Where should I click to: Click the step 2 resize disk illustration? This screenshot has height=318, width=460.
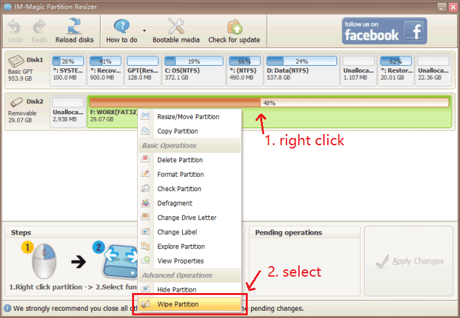coord(120,261)
